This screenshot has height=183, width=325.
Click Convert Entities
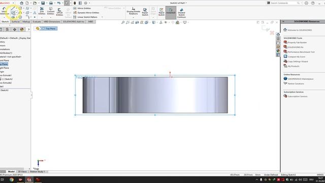[x=51, y=11]
